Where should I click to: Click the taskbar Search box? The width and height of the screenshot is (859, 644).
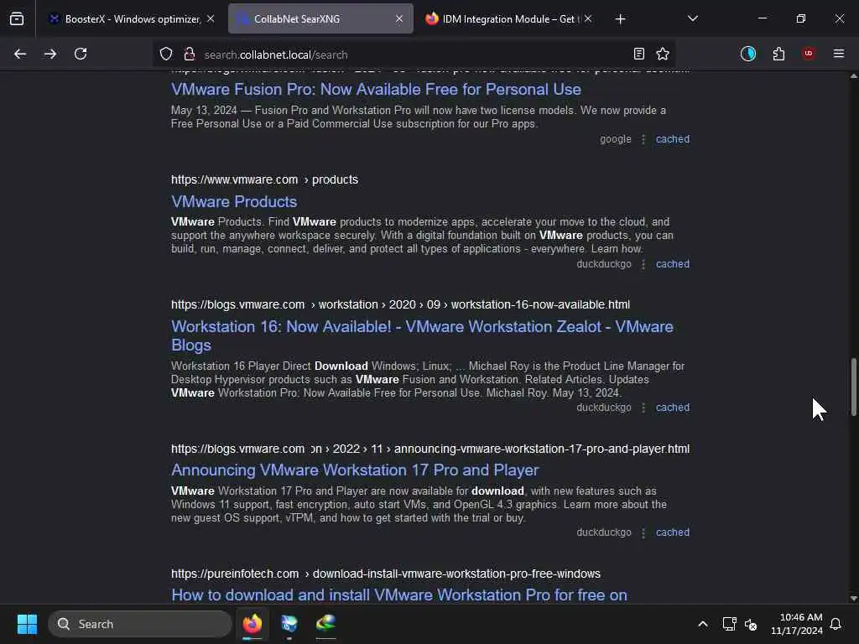(140, 624)
